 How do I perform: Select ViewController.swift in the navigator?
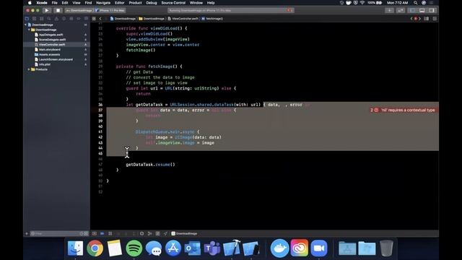[52, 45]
